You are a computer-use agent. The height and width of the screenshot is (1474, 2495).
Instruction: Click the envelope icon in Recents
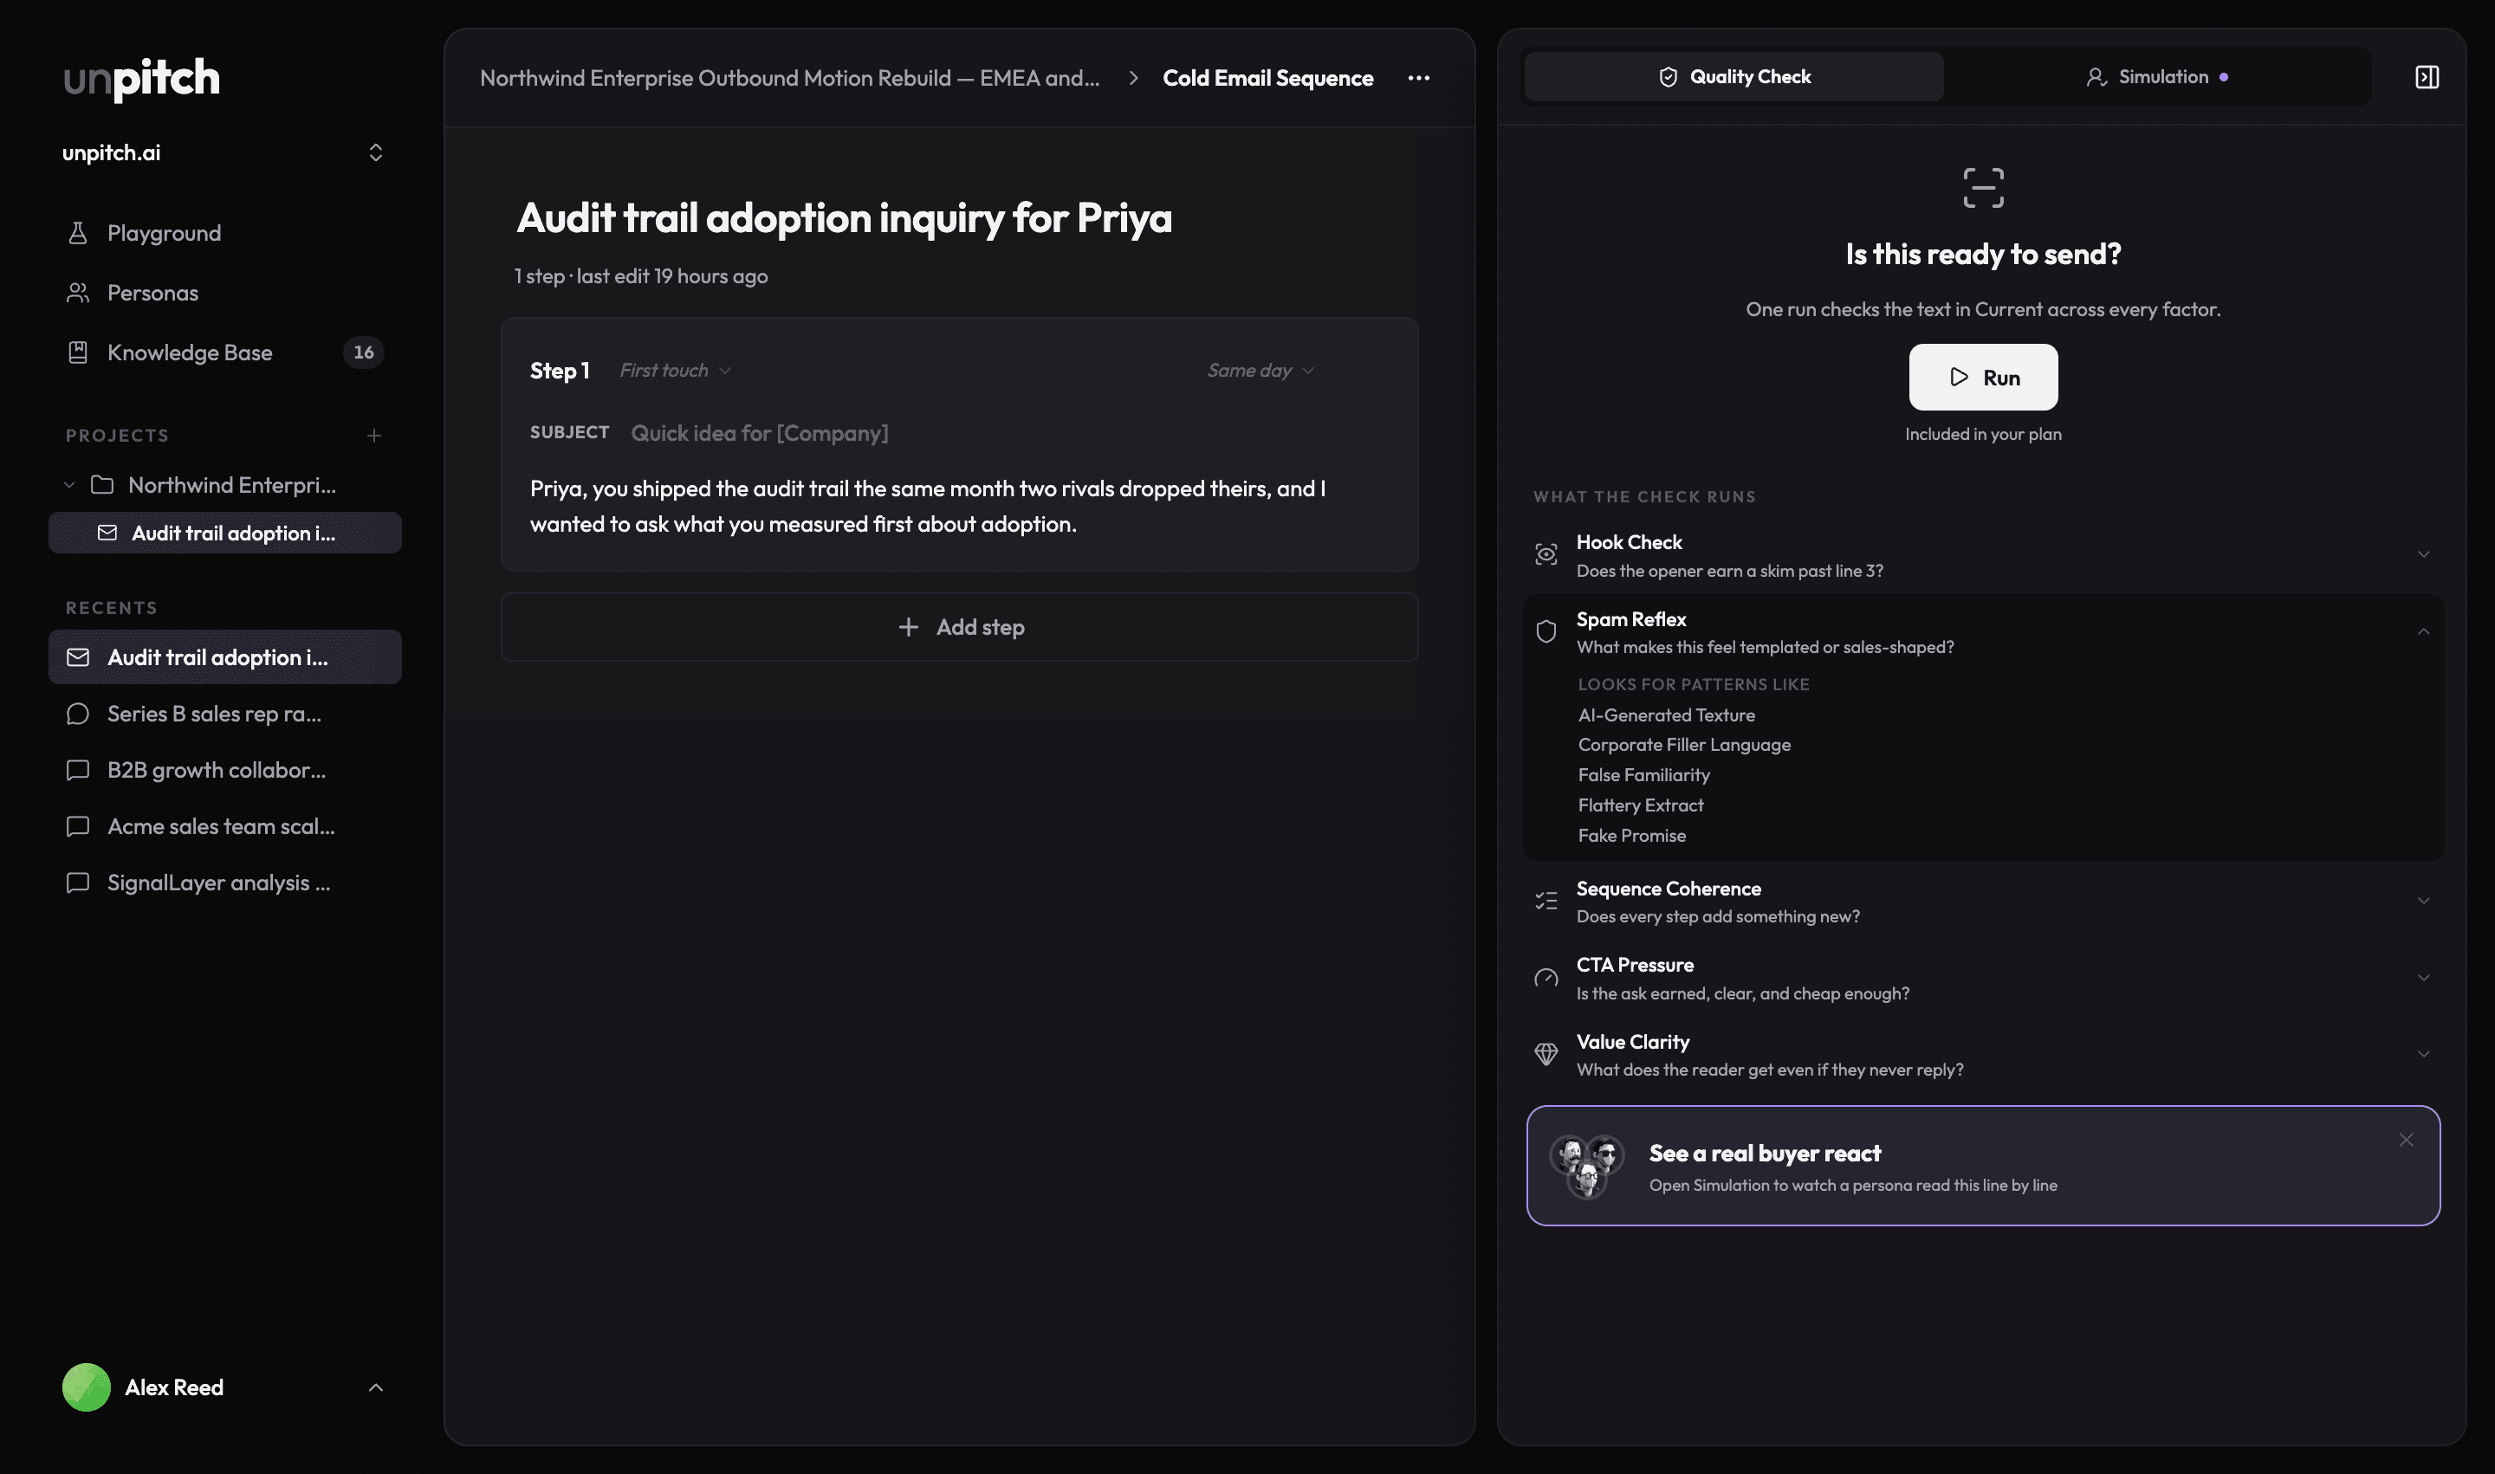[77, 657]
